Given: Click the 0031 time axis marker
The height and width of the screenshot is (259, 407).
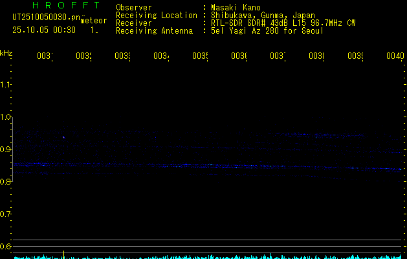Looking at the screenshot, I should pos(45,56).
